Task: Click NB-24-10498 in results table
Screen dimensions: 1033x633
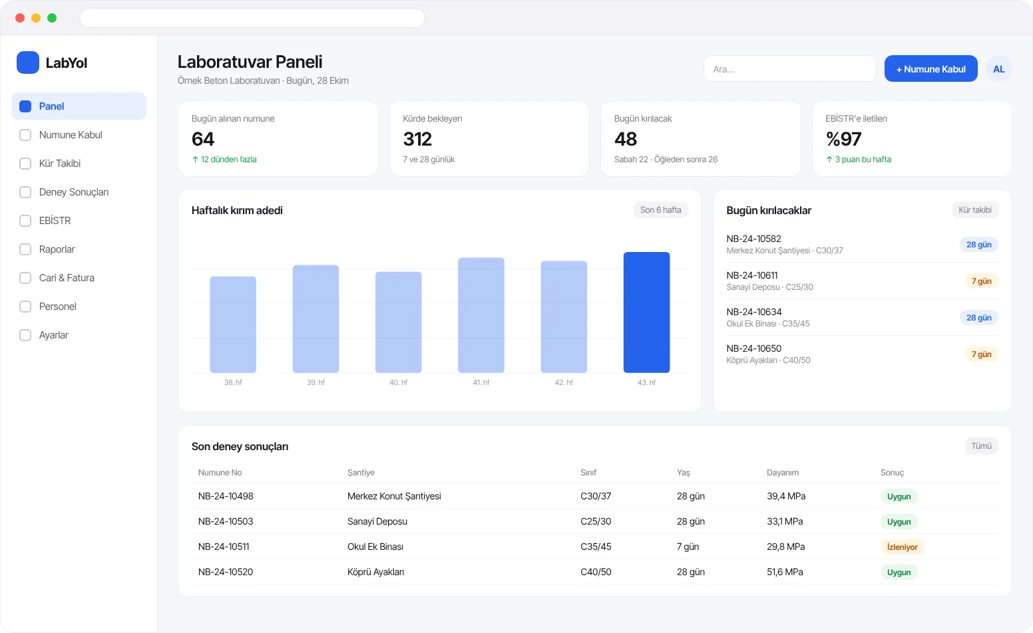Action: [226, 496]
